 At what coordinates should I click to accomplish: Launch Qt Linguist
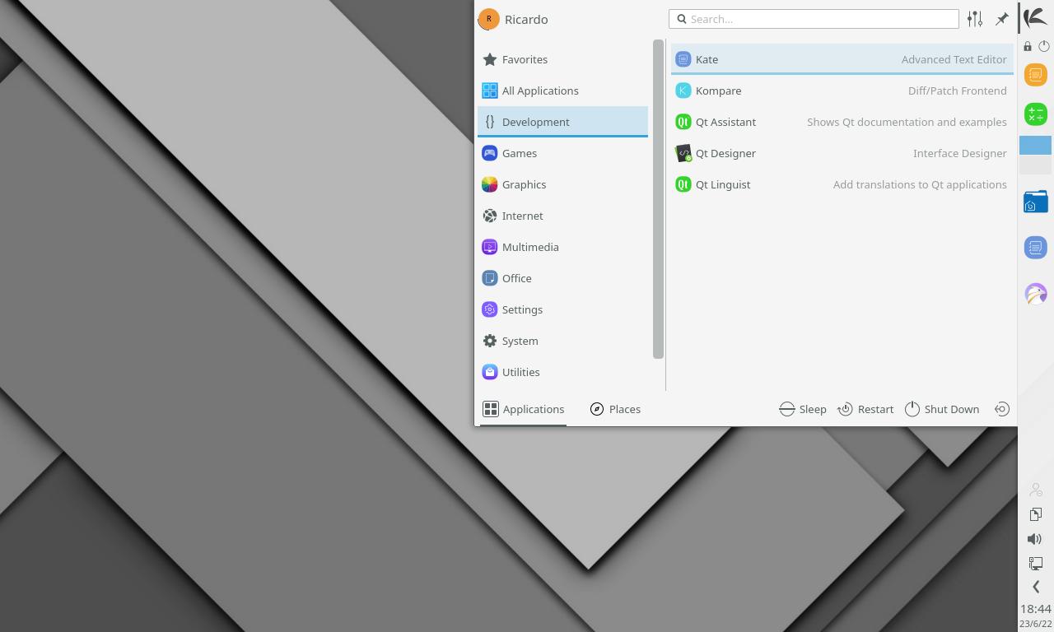point(842,184)
